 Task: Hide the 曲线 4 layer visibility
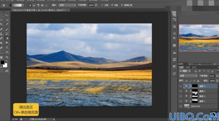click(180, 86)
